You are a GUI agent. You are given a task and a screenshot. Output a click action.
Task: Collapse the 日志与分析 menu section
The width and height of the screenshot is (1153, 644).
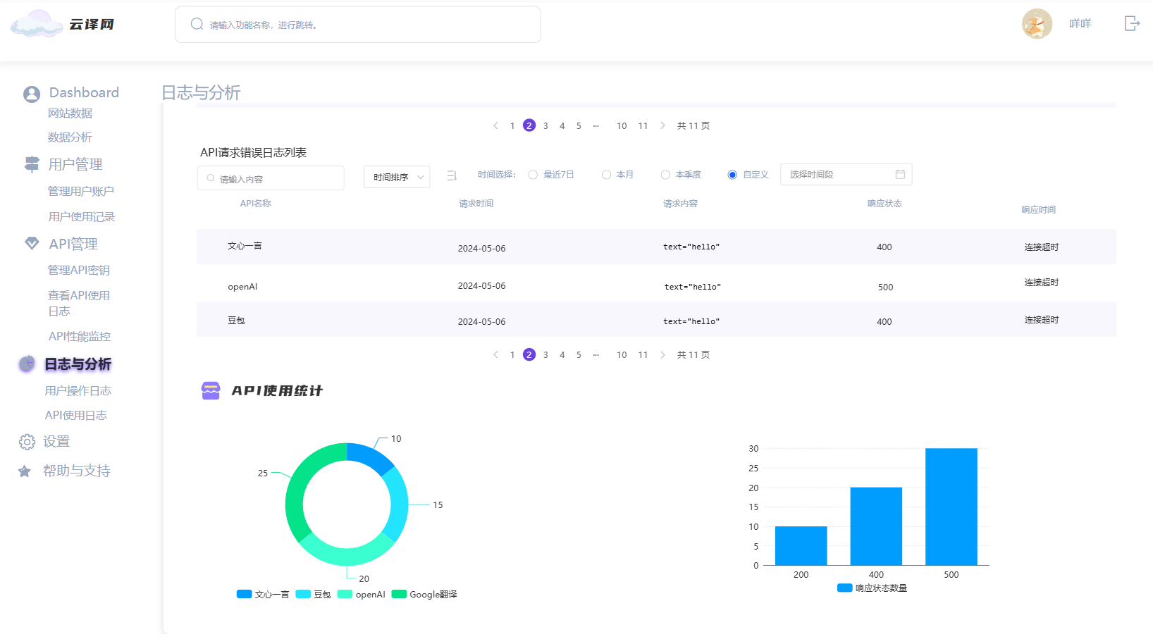click(x=78, y=364)
